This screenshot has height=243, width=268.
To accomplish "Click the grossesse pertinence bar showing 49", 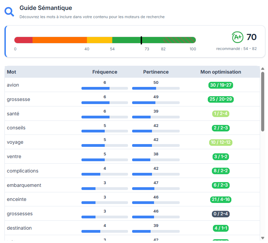I will [156, 103].
